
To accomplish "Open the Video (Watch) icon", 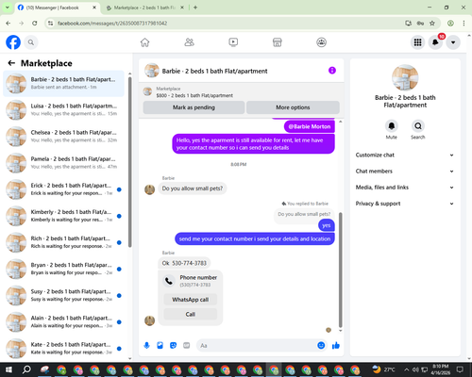I will tap(233, 42).
